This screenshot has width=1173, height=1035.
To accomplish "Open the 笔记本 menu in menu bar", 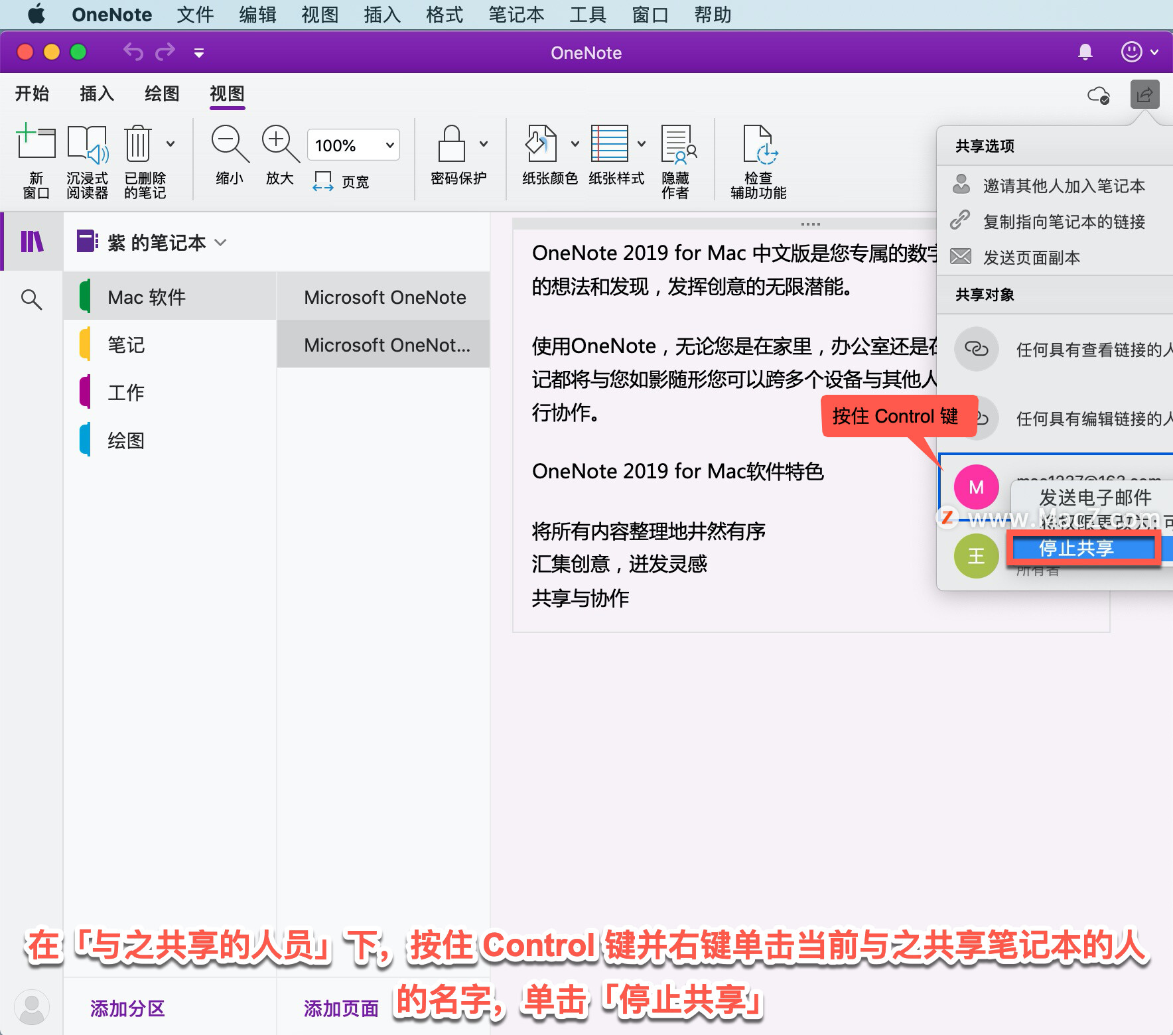I will pyautogui.click(x=516, y=14).
